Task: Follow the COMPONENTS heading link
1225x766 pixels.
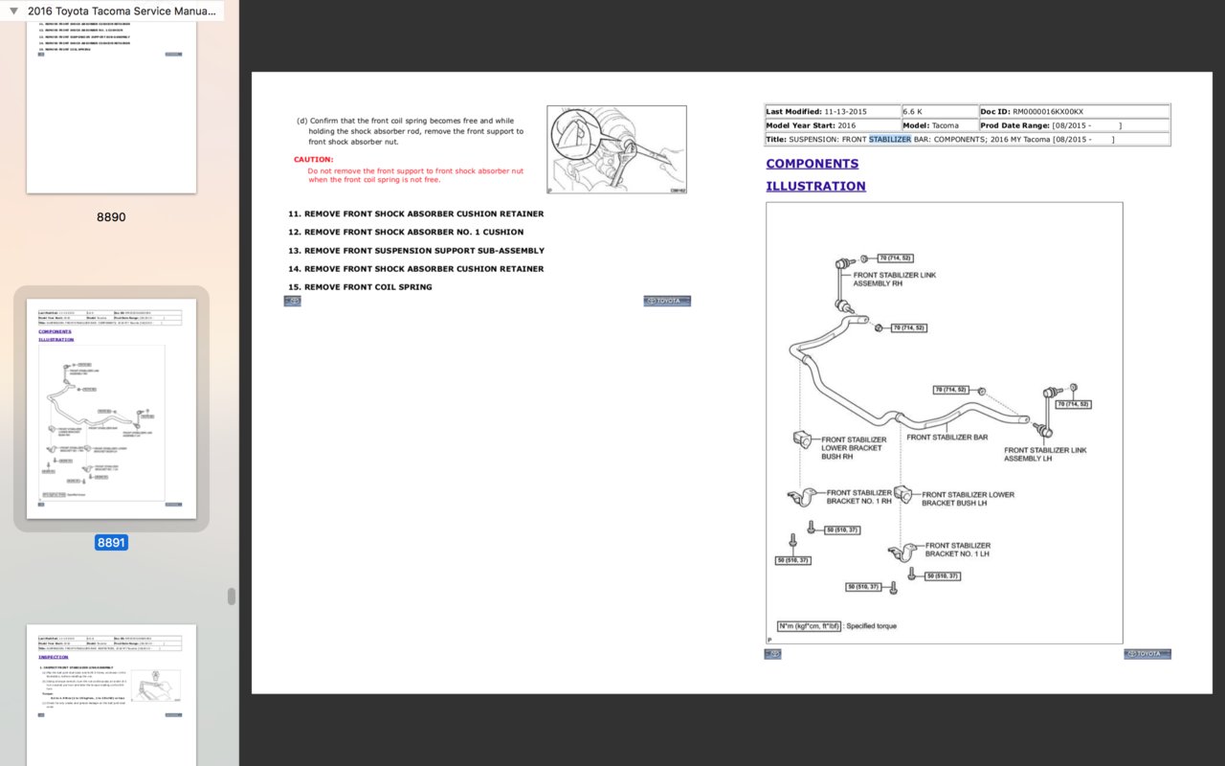Action: (812, 164)
